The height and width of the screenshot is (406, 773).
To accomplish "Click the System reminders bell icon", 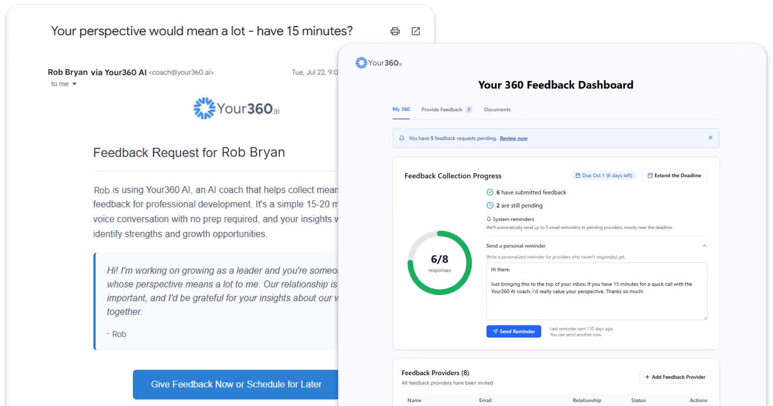I will (x=489, y=219).
